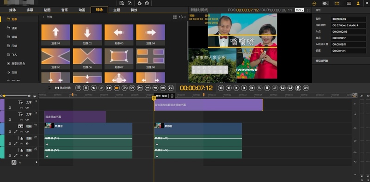Step back one frame
The height and width of the screenshot is (182, 370).
click(x=228, y=88)
